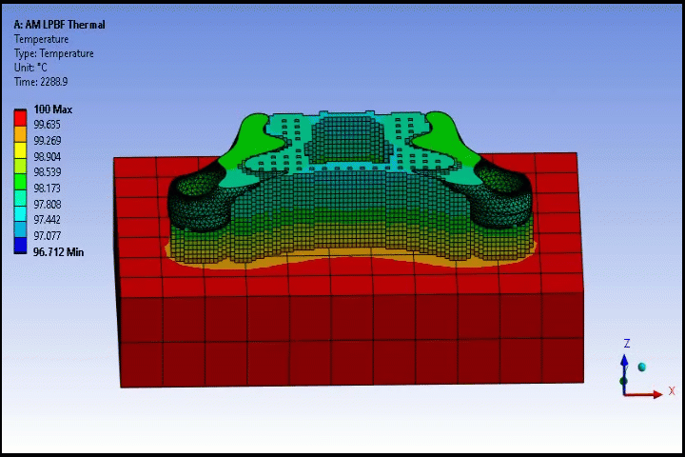The height and width of the screenshot is (457, 685).
Task: Select the right bright green curved wing of part
Action: [446, 138]
